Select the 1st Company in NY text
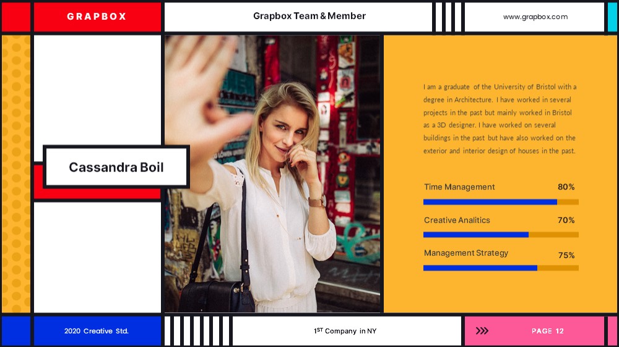Image resolution: width=619 pixels, height=347 pixels. click(345, 331)
